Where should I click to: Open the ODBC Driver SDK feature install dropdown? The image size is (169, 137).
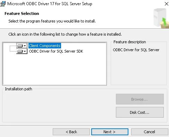(22, 51)
